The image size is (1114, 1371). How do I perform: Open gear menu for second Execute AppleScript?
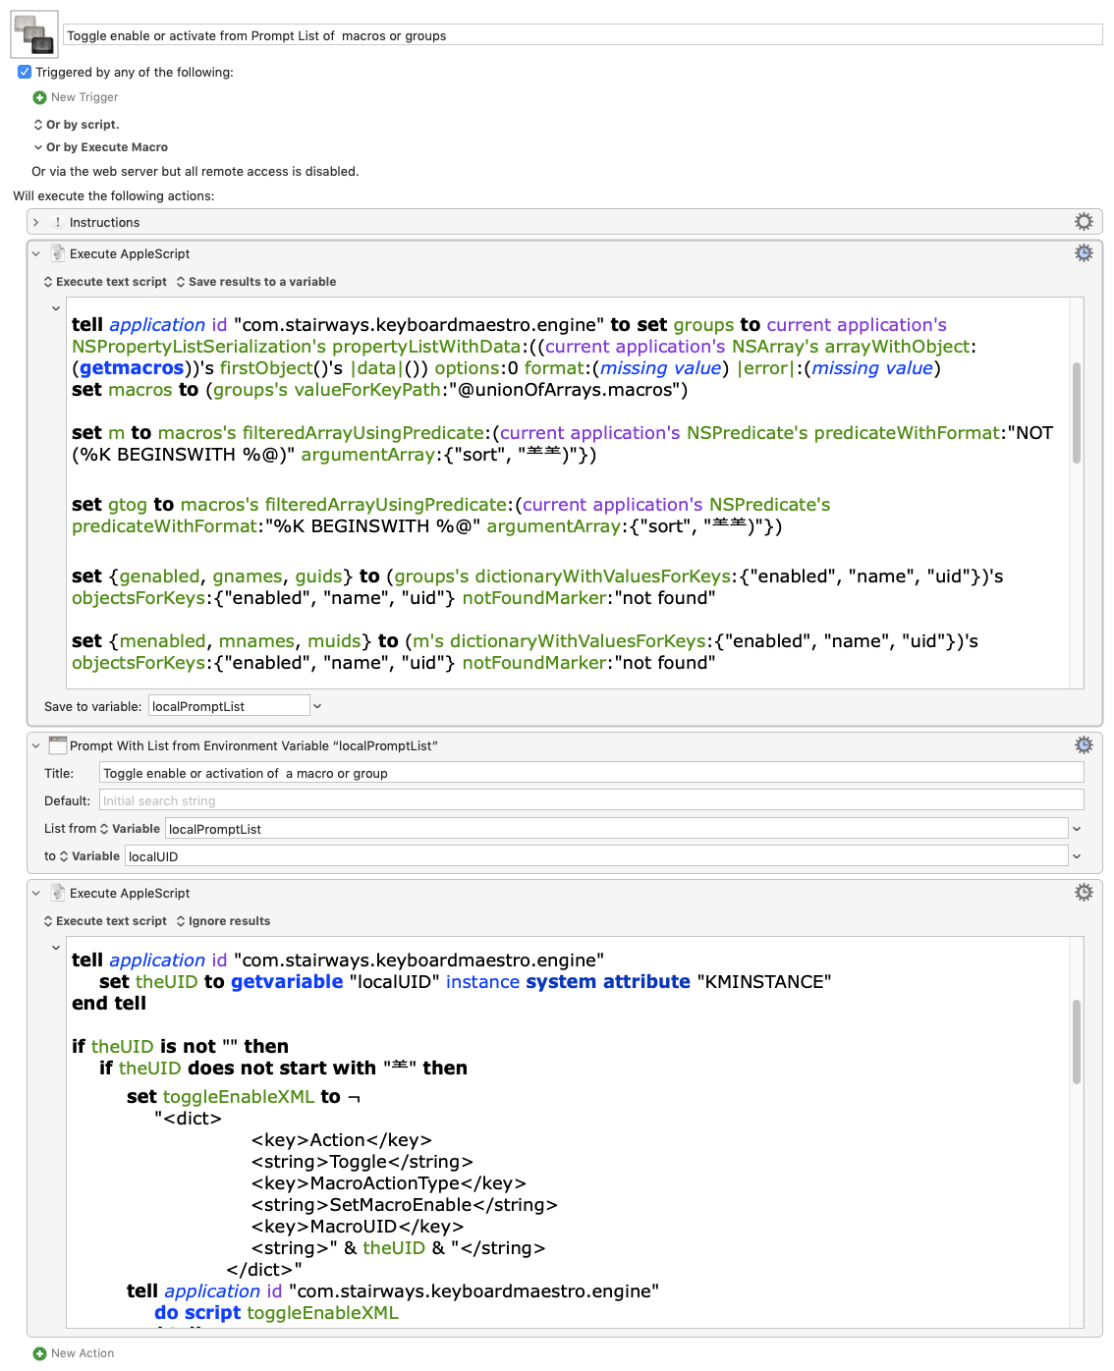pos(1084,893)
